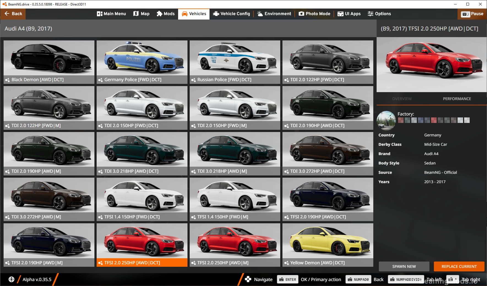Choose TDI 3.0 218HP [AWD|DCT]

click(x=142, y=153)
